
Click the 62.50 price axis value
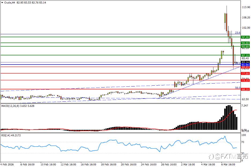coord(245,99)
